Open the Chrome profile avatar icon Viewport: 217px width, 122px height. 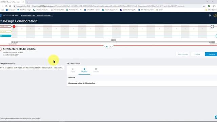214,6
